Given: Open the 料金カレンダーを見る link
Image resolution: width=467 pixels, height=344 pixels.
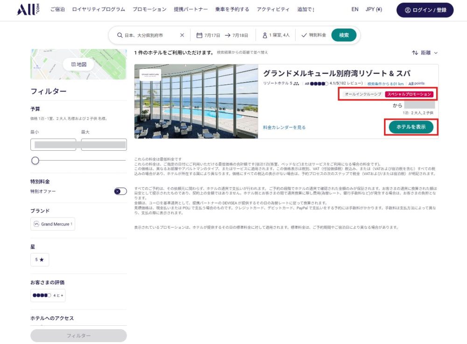Looking at the screenshot, I should pyautogui.click(x=284, y=127).
